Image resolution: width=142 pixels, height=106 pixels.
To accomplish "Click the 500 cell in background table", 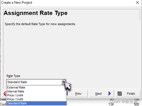I will [x=136, y=104].
